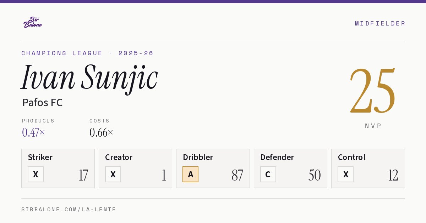Image resolution: width=426 pixels, height=223 pixels.
Task: Click the COSTS label
Action: (x=100, y=121)
